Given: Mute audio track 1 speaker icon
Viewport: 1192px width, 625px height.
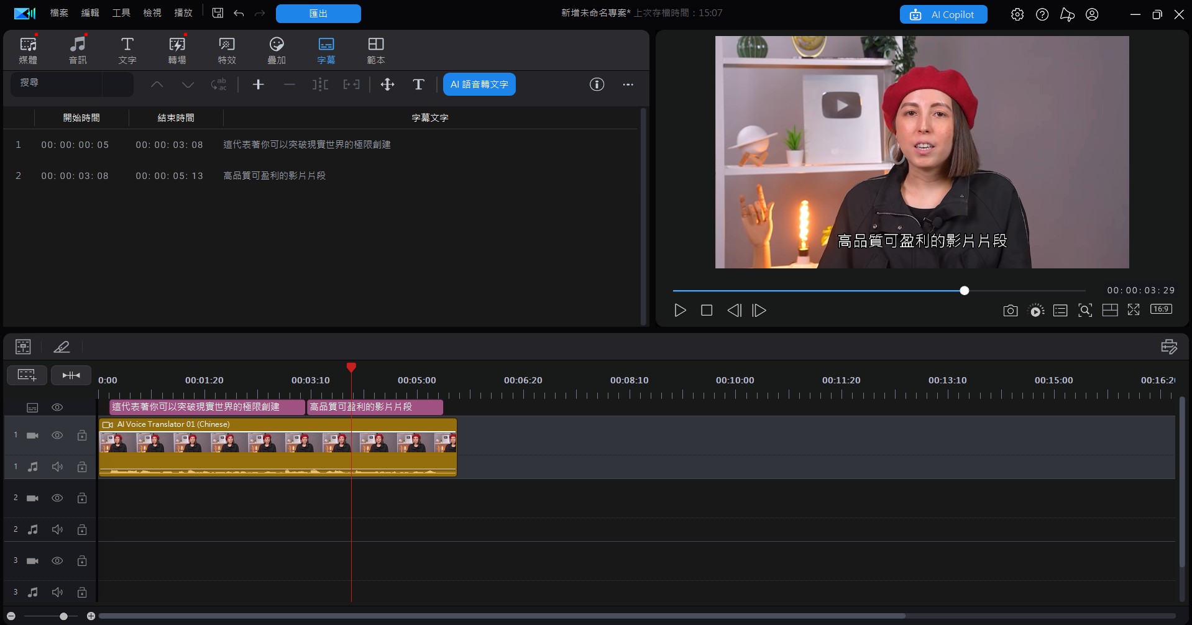Looking at the screenshot, I should 57,467.
